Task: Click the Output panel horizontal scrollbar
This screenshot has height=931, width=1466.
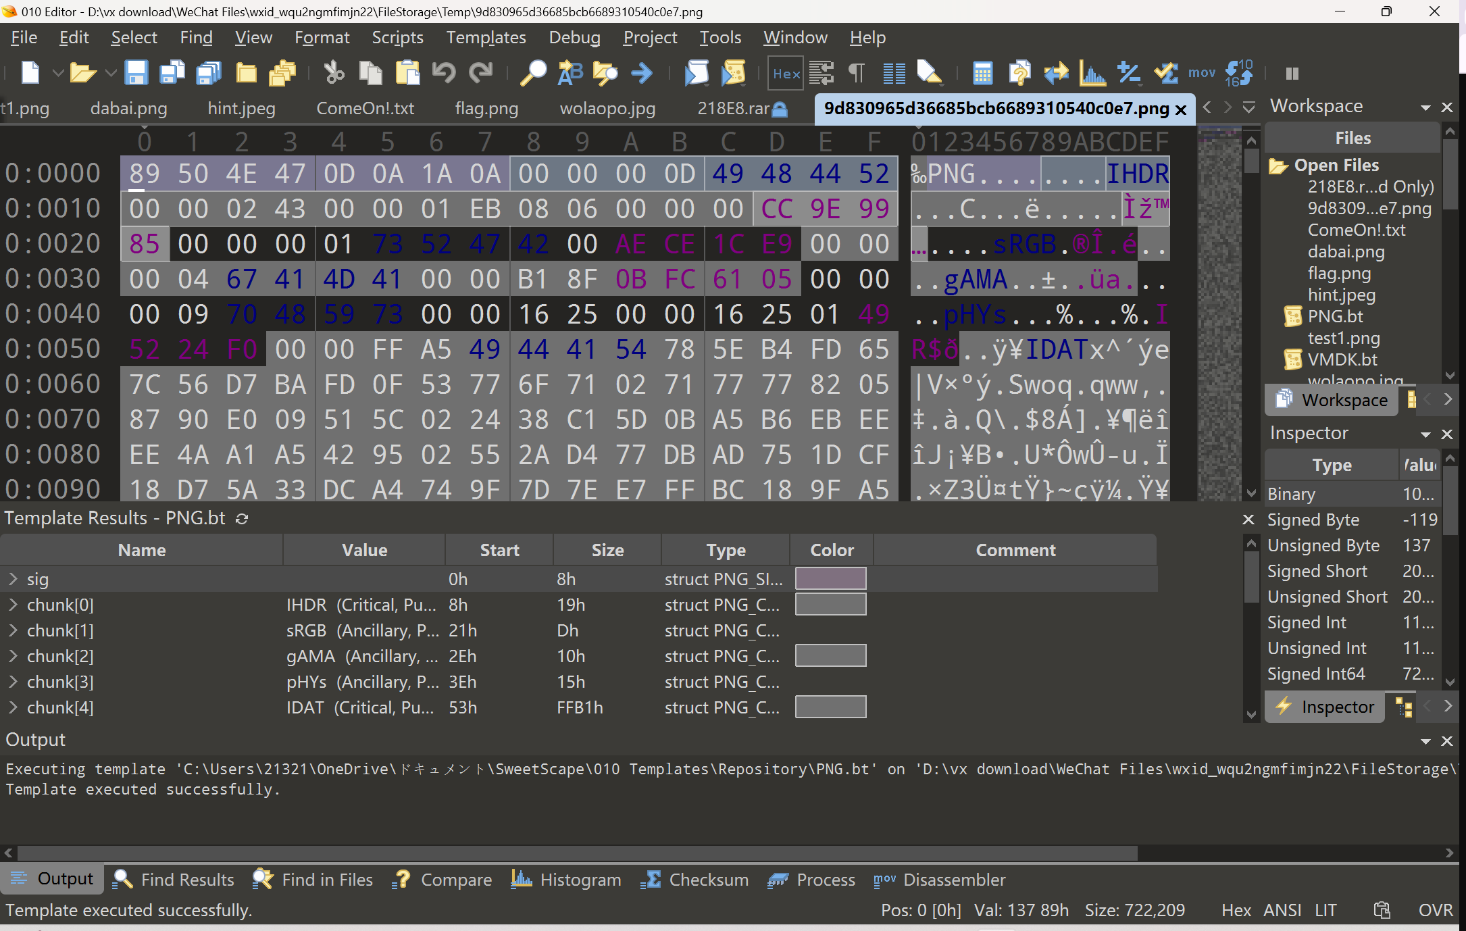Action: pos(578,853)
